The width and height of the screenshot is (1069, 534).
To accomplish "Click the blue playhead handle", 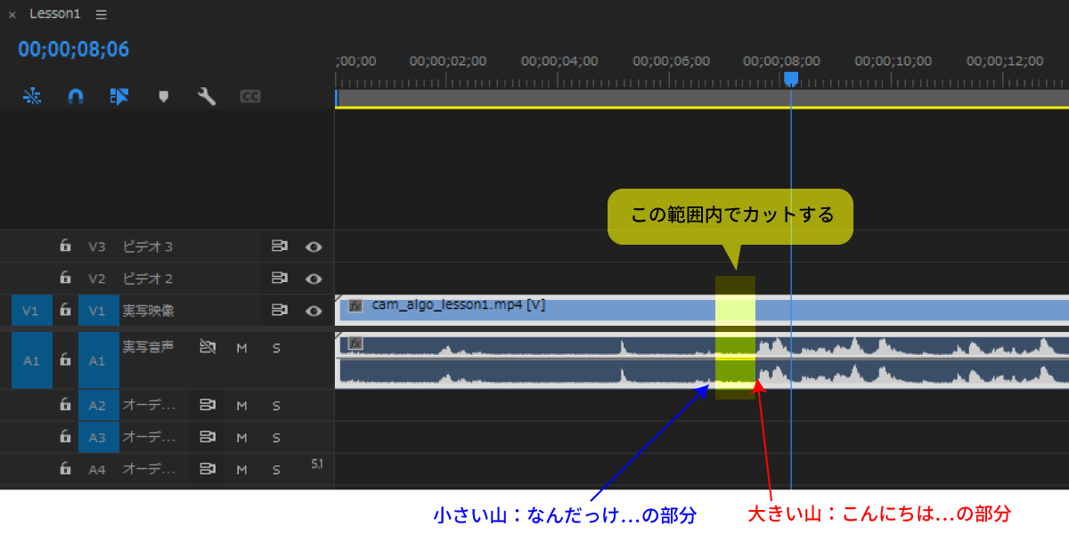I will pyautogui.click(x=790, y=79).
